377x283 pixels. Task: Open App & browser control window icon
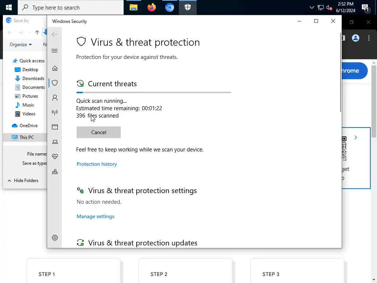click(55, 127)
